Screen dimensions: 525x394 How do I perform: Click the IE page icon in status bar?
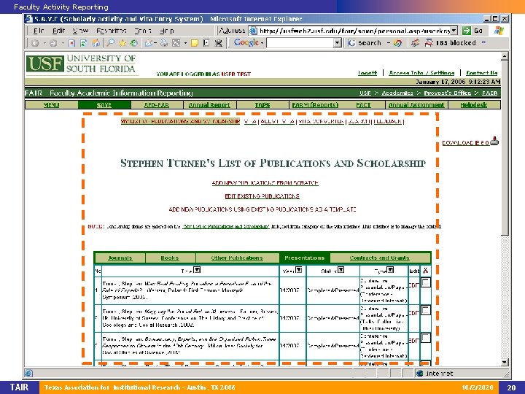pyautogui.click(x=28, y=373)
